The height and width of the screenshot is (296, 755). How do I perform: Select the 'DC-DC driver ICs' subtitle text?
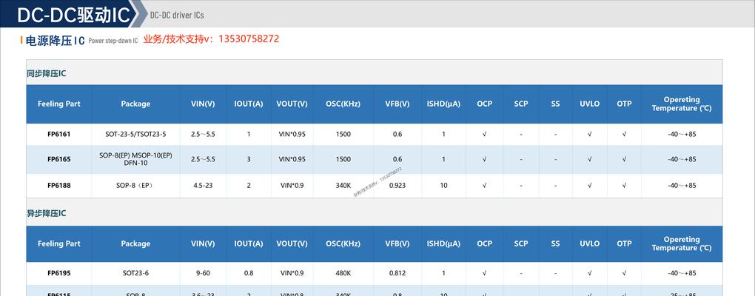coord(177,15)
